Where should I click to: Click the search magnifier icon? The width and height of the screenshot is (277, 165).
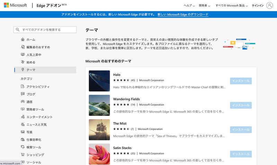18,29
